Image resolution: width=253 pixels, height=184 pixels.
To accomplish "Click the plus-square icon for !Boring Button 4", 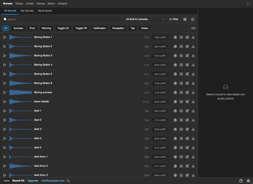I will tap(181, 65).
